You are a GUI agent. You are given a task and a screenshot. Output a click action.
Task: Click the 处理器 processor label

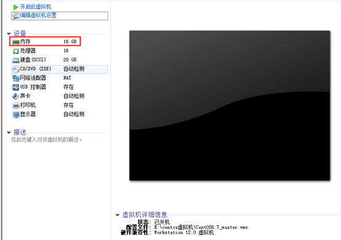pyautogui.click(x=28, y=50)
